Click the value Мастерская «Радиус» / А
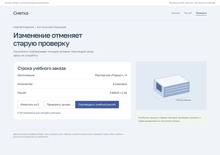The height and width of the screenshot is (155, 220). click(111, 75)
